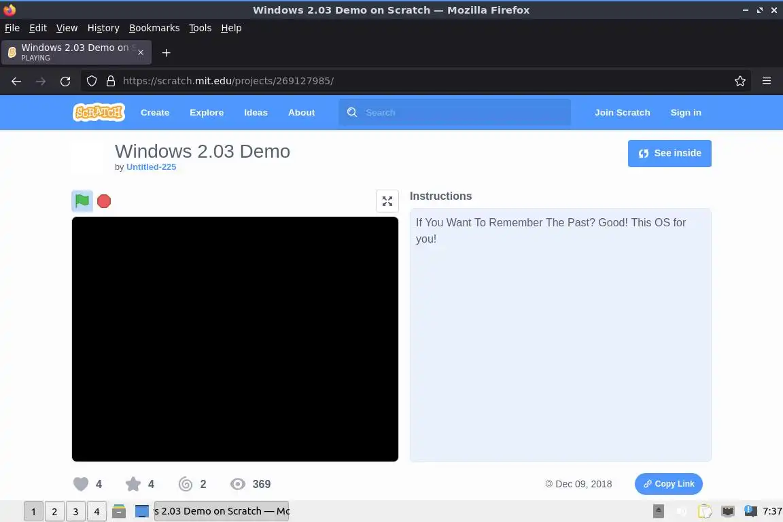783x522 pixels.
Task: Click the eye views icon
Action: [x=238, y=483]
